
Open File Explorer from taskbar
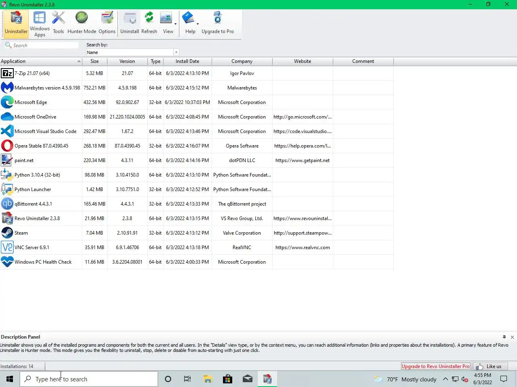208,379
